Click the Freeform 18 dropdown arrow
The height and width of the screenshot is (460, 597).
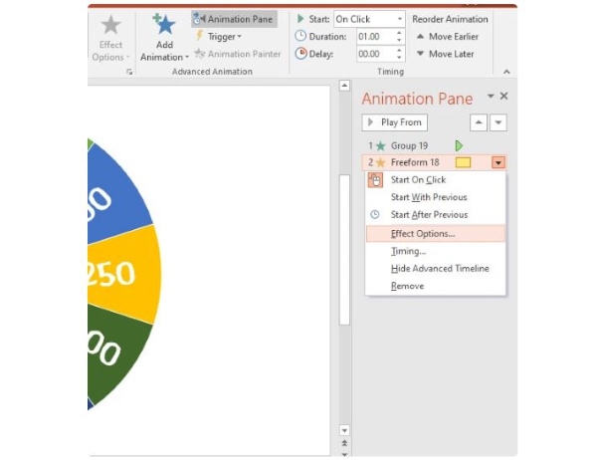(x=498, y=162)
